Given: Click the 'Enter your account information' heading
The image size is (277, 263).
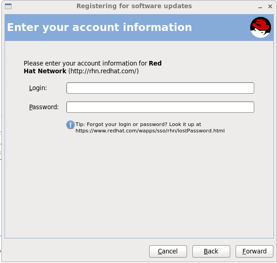Looking at the screenshot, I should pos(100,27).
